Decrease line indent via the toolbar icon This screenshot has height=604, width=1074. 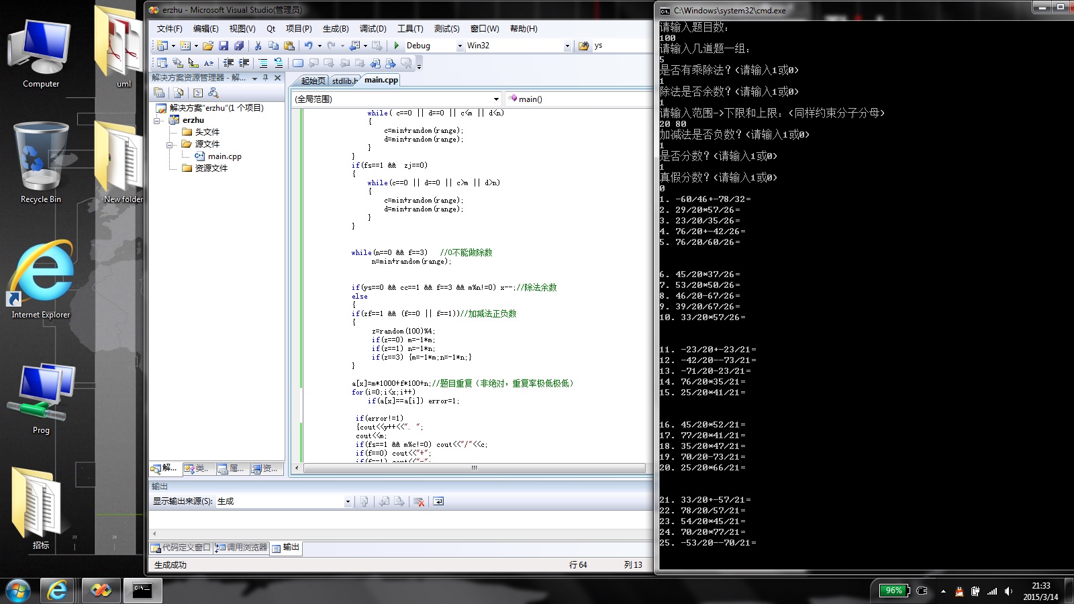coord(228,63)
